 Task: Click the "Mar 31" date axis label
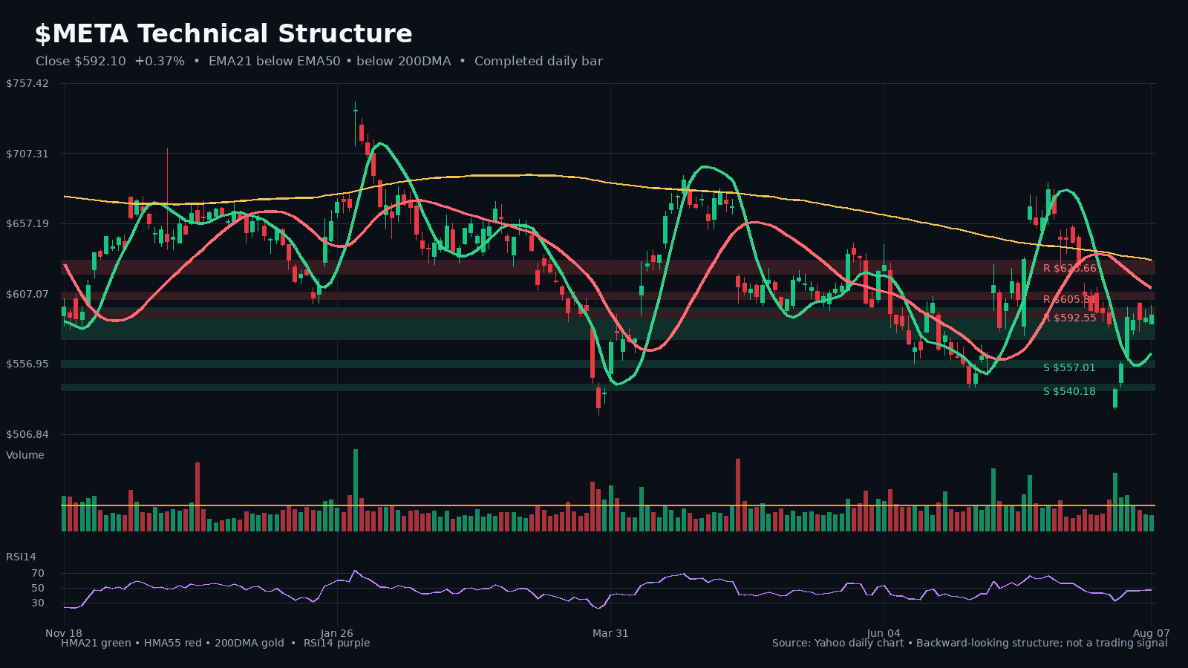pos(610,633)
